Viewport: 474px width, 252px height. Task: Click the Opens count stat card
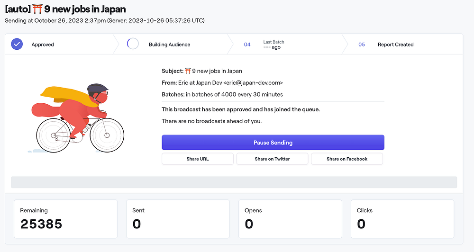(x=290, y=219)
